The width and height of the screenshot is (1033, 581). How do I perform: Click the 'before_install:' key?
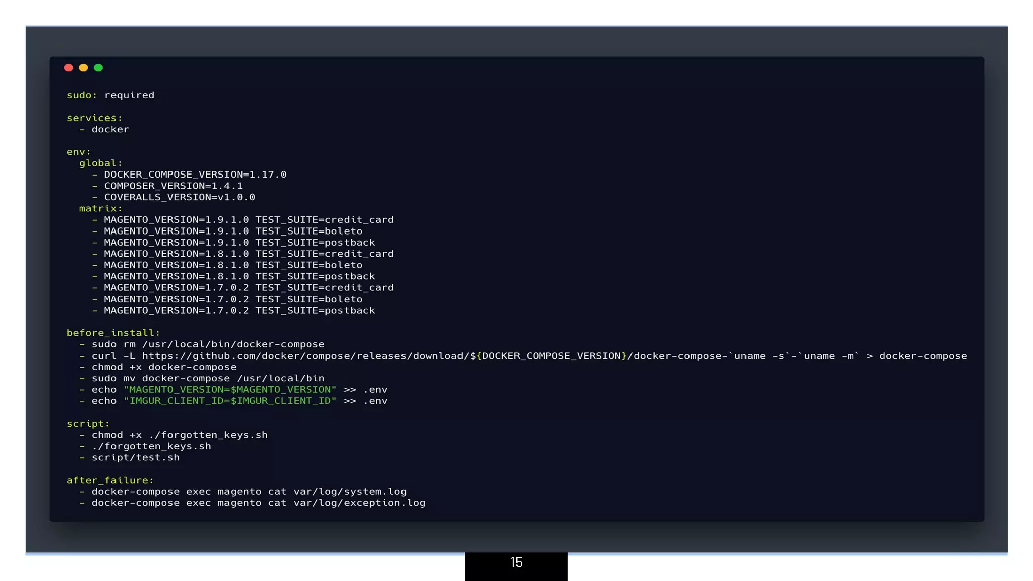click(x=113, y=333)
